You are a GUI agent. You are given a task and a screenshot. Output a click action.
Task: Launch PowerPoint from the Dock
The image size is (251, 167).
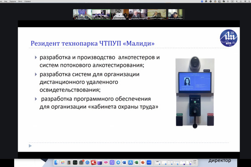(143, 162)
